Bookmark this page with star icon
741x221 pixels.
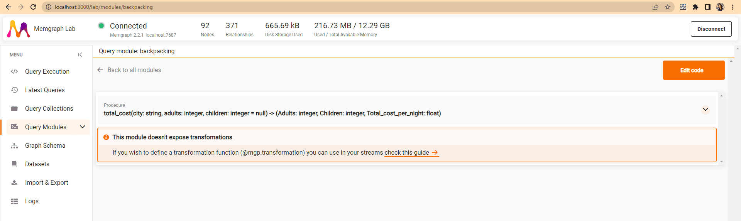click(668, 7)
